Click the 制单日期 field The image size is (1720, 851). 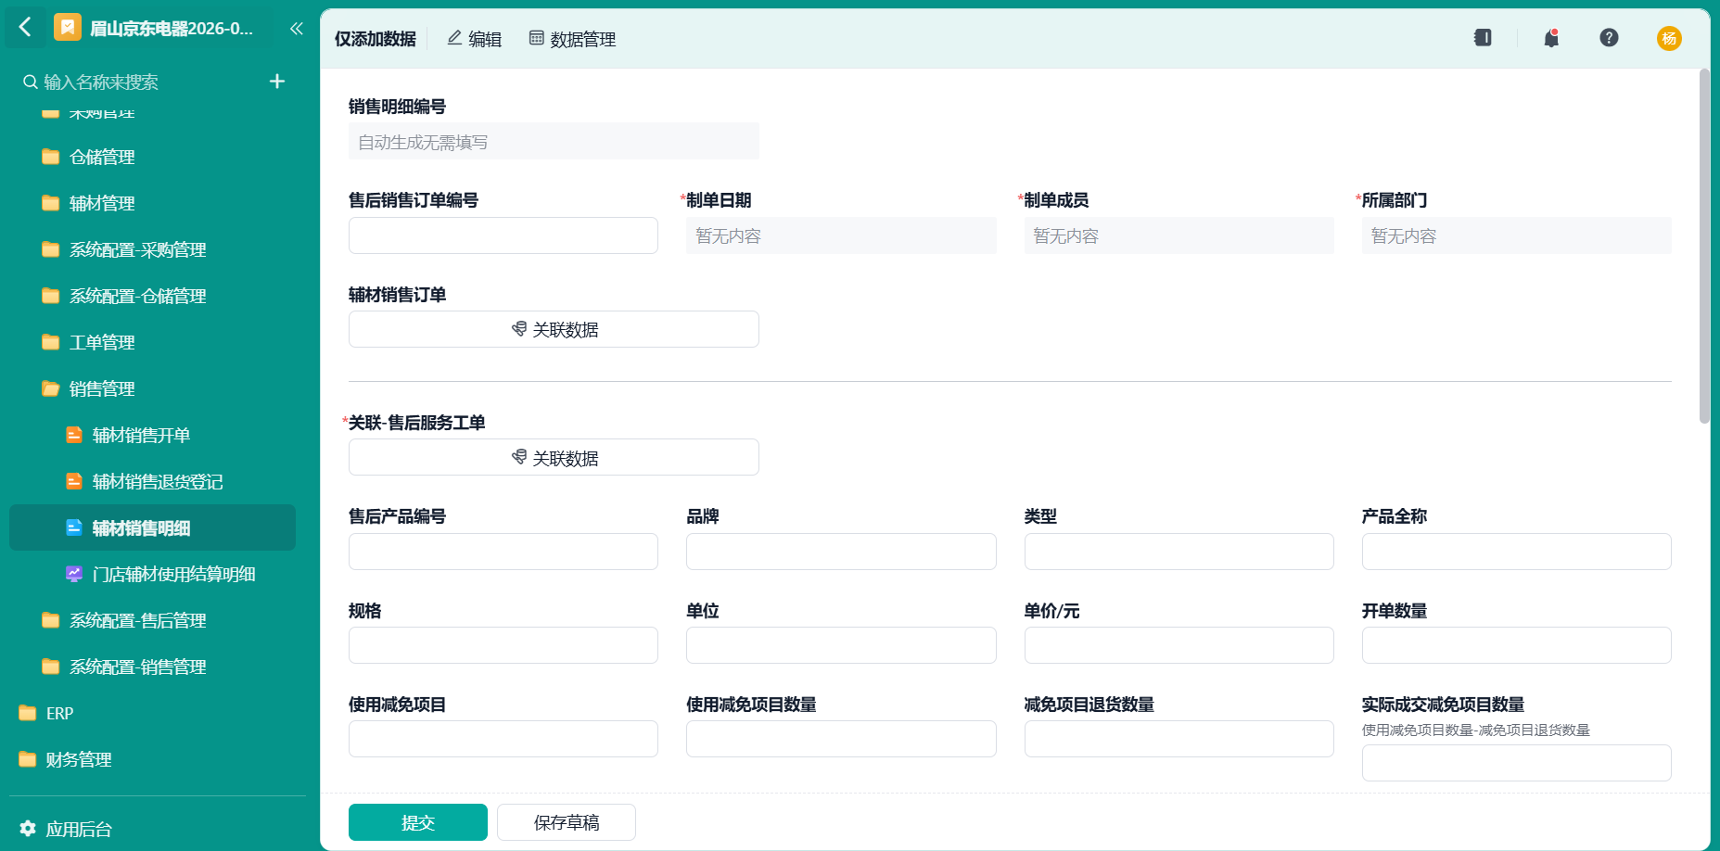coord(841,235)
